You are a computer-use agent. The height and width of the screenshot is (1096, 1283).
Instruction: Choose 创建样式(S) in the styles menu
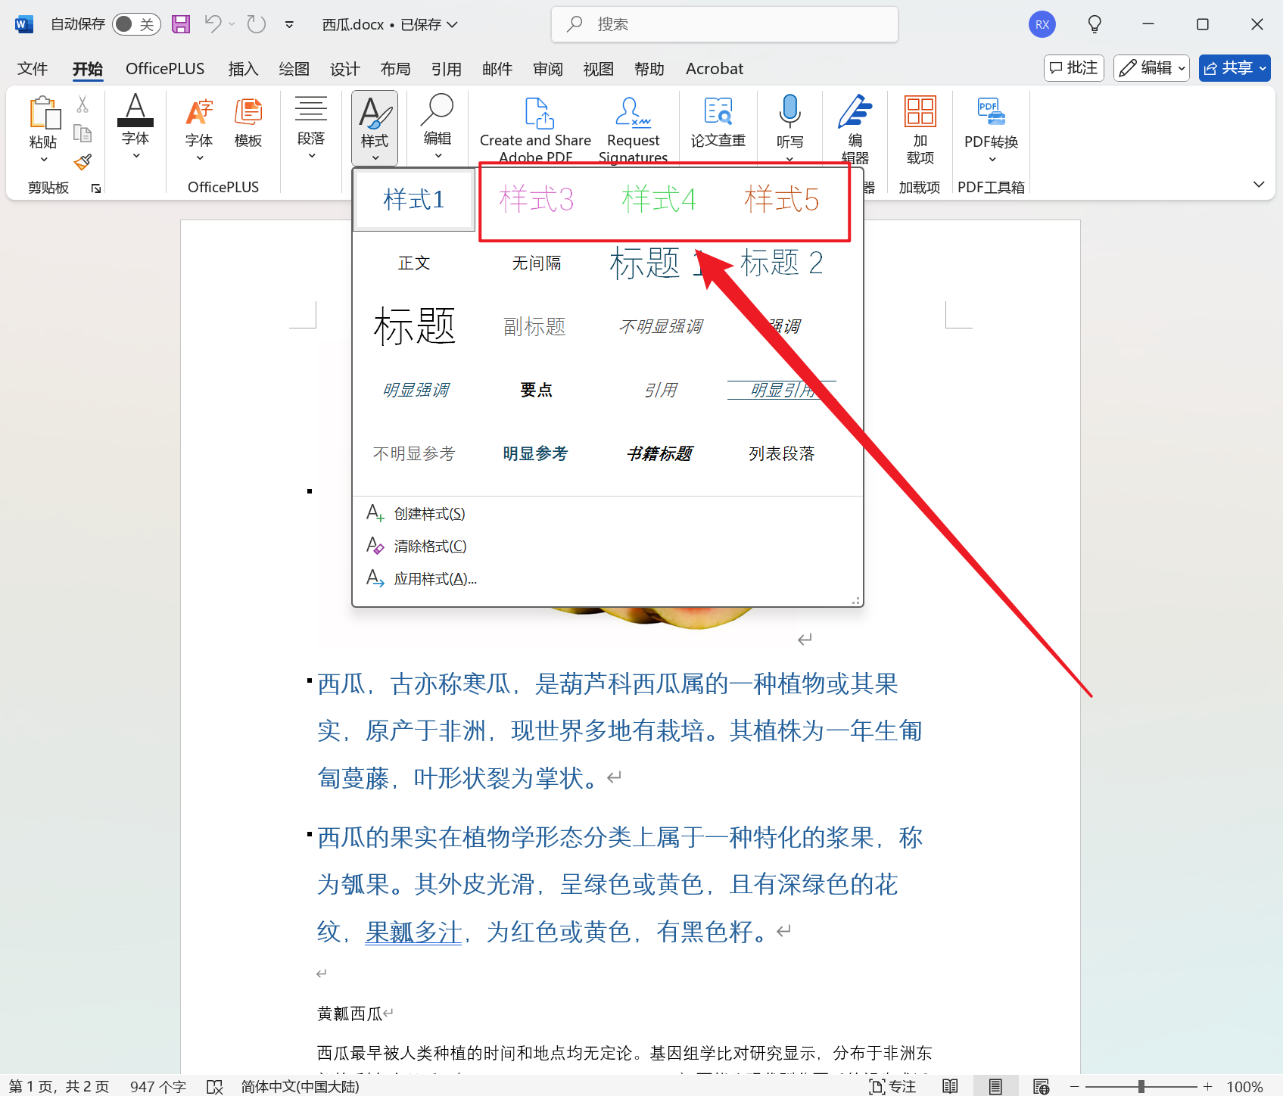pyautogui.click(x=428, y=513)
